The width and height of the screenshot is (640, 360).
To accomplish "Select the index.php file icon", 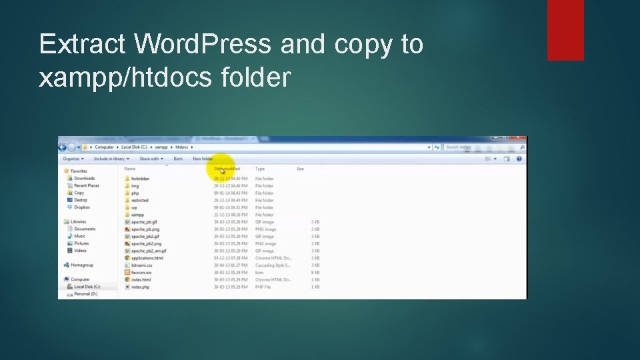I will click(x=127, y=287).
